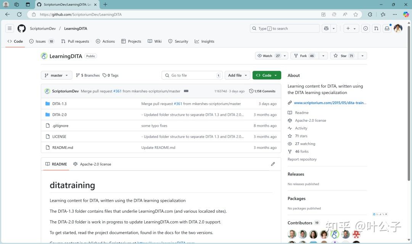Open the Contributors section heading
The width and height of the screenshot is (412, 244).
point(300,223)
